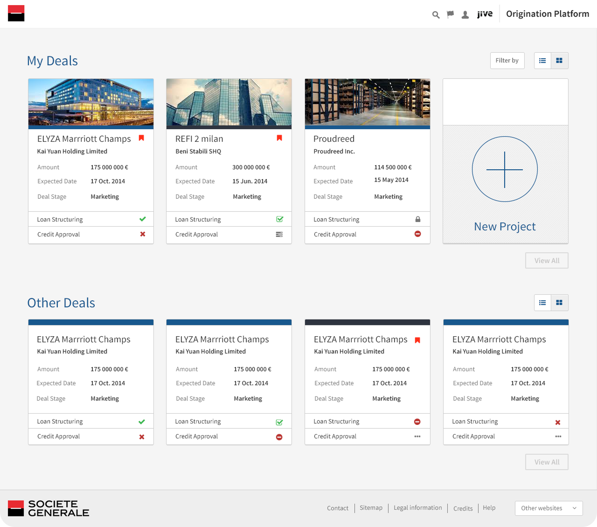The width and height of the screenshot is (597, 527).
Task: Click the flag notifications icon
Action: 450,14
